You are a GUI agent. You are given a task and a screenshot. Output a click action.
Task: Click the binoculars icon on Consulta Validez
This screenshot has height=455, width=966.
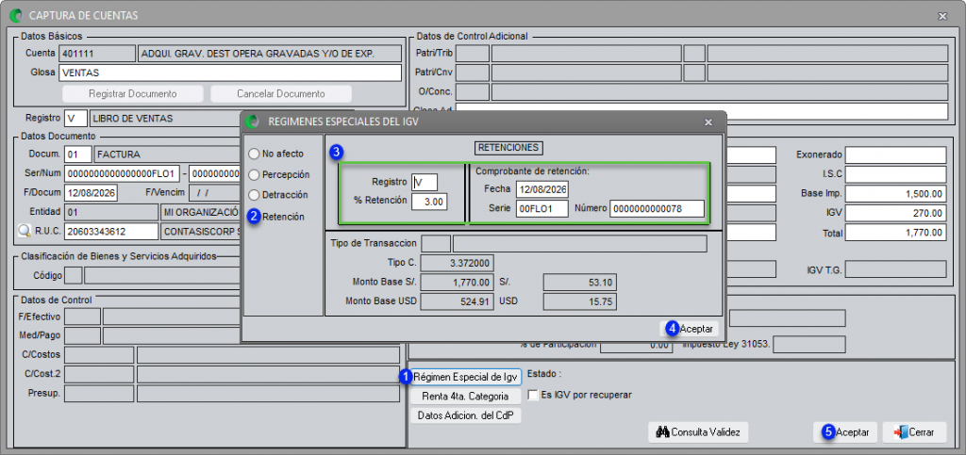(x=662, y=432)
